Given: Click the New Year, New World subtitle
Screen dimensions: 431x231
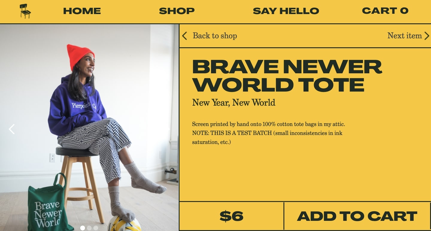Looking at the screenshot, I should click(234, 103).
